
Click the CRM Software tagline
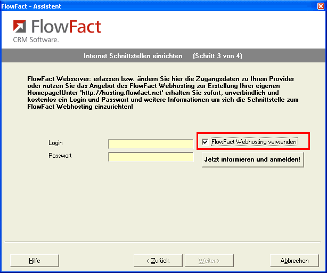(36, 39)
